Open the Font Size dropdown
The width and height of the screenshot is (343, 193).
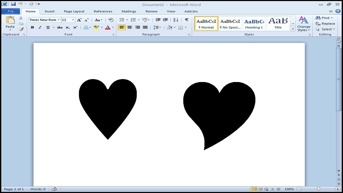tap(72, 20)
